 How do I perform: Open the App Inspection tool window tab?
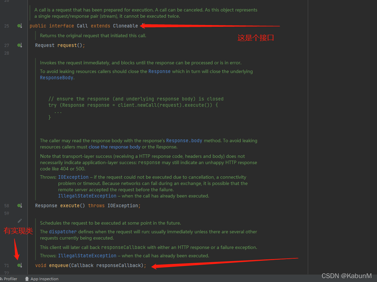tap(44, 279)
